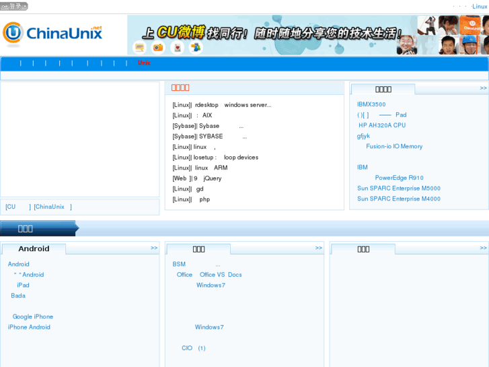Select the red Unix item in the navigation bar
The height and width of the screenshot is (367, 489).
144,63
